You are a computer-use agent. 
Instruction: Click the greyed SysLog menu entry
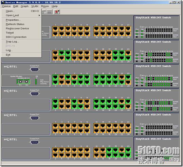pyautogui.click(x=21, y=46)
